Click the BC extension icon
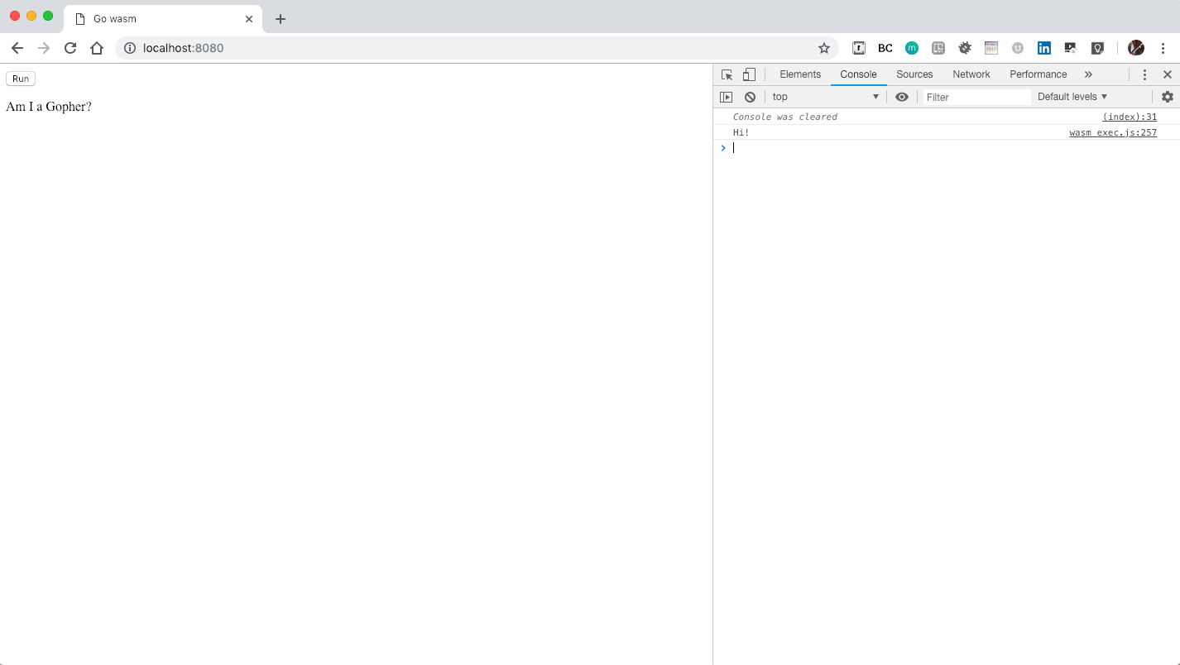The width and height of the screenshot is (1180, 665). (x=885, y=48)
